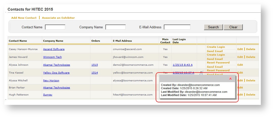
Task: Open Ascend Software company link
Action: point(54,49)
